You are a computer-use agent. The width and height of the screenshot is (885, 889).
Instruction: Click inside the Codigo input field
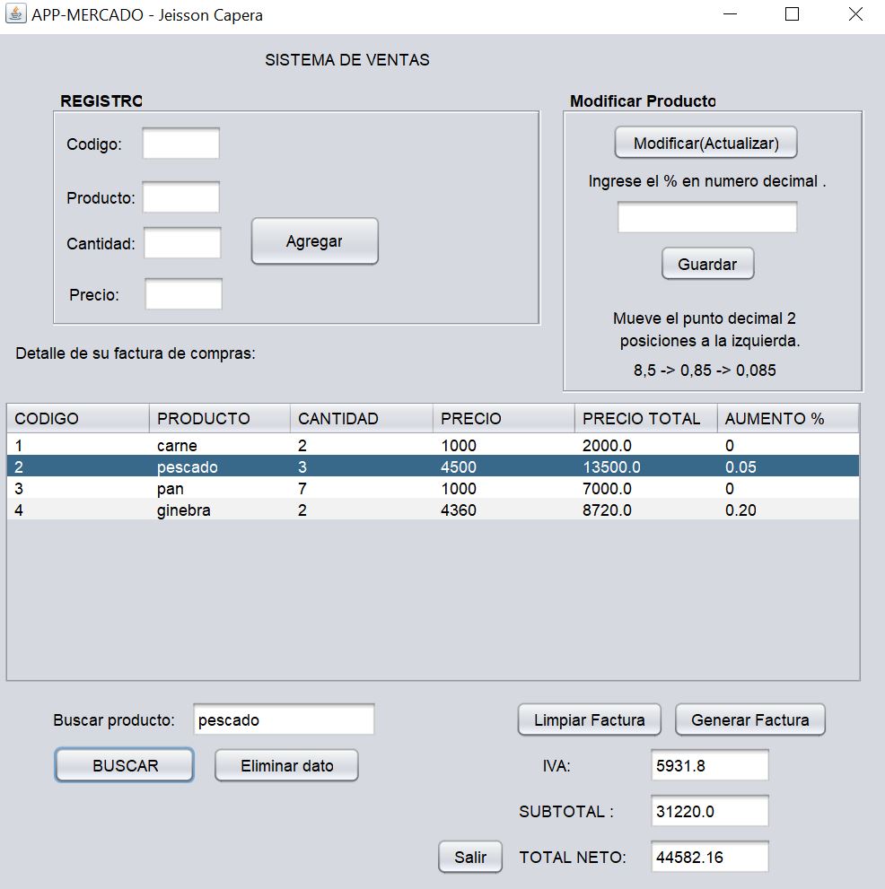coord(181,143)
